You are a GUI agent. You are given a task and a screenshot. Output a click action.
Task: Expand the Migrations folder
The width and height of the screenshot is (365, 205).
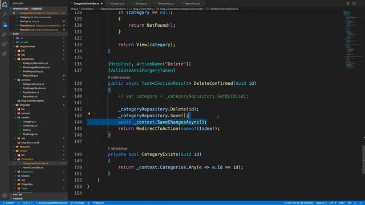coord(38,172)
